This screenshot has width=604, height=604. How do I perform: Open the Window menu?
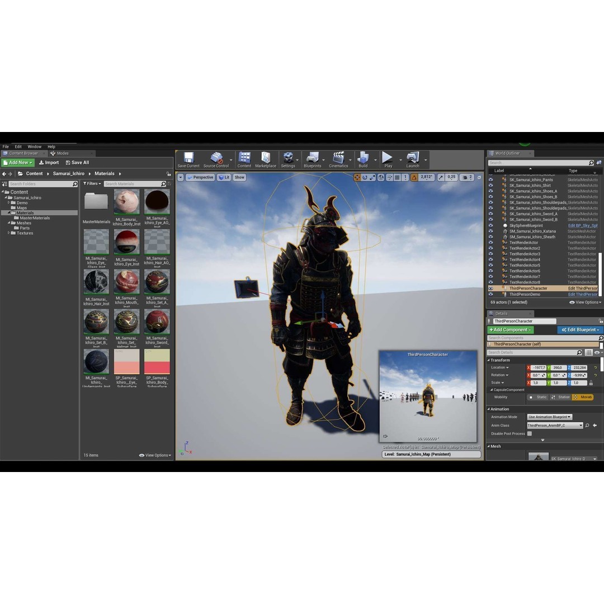pos(34,147)
